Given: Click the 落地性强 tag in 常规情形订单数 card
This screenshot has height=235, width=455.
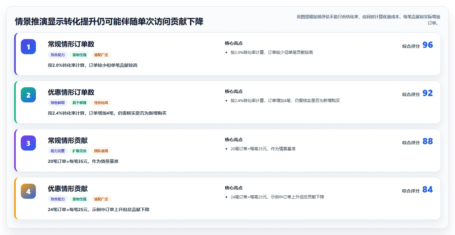Looking at the screenshot, I should pos(79,55).
